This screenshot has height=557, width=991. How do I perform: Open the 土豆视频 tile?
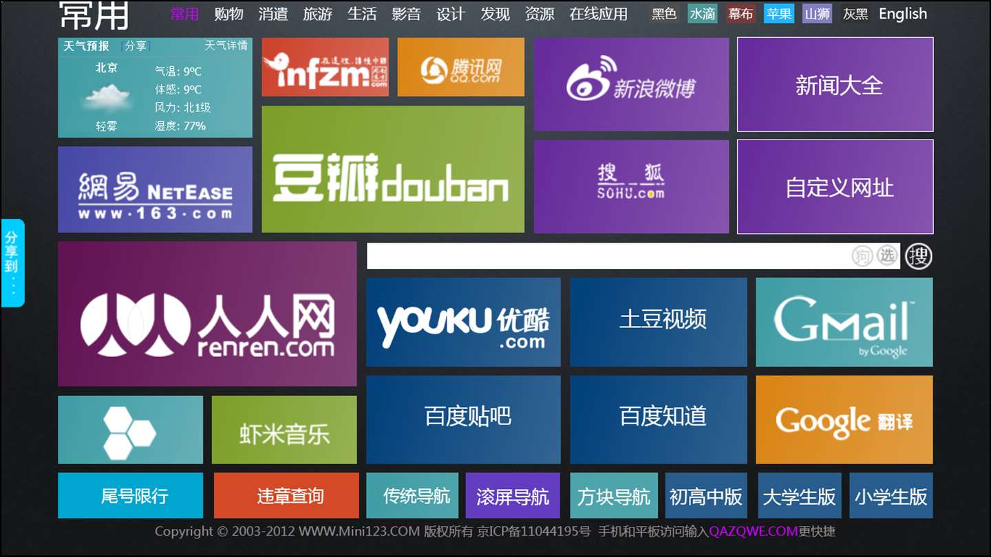coord(659,322)
